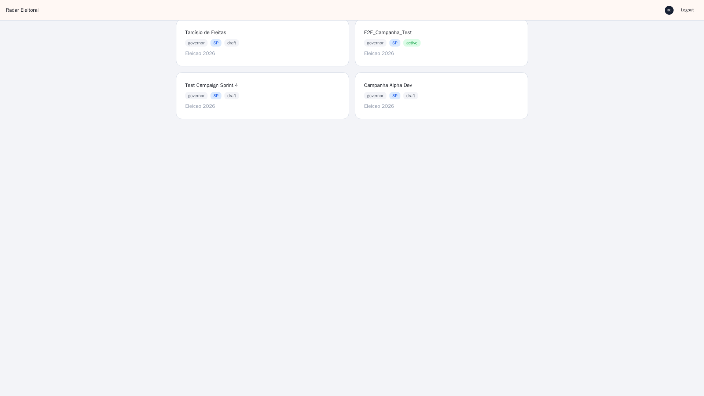Click the SP badge on E2E_Campanha_Test card

coord(395,43)
